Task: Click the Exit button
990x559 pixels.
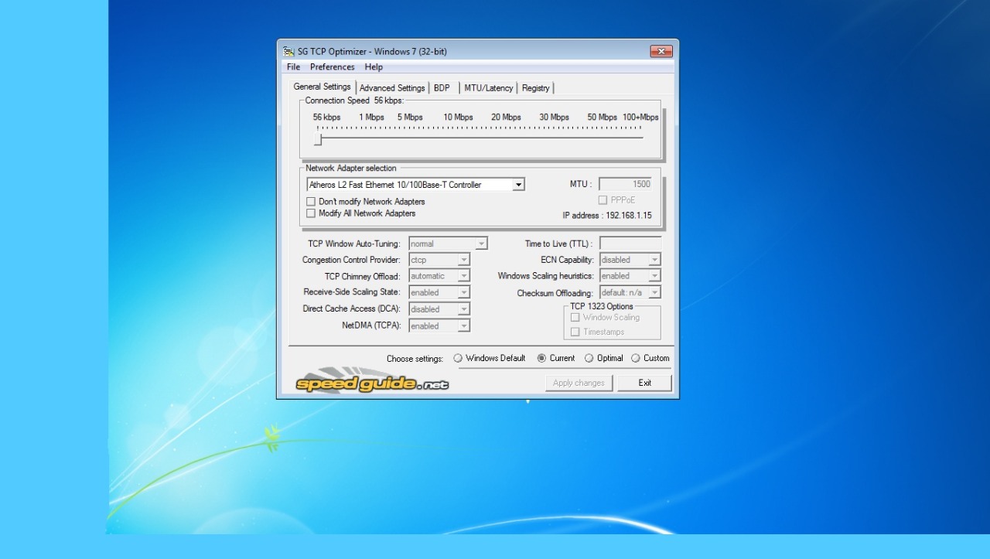Action: pos(644,383)
